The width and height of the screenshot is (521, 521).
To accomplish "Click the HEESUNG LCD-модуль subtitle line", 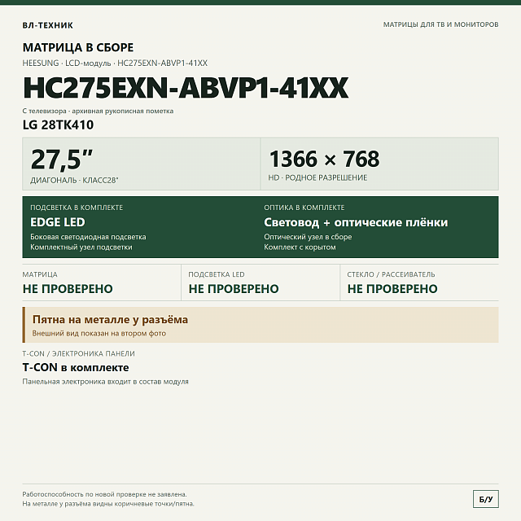I will [115, 63].
